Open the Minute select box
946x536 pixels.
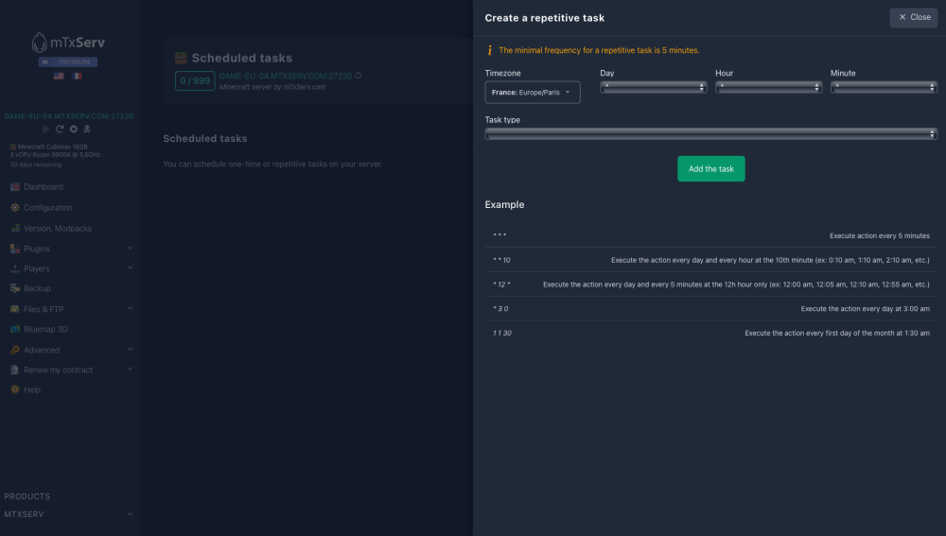(x=884, y=87)
